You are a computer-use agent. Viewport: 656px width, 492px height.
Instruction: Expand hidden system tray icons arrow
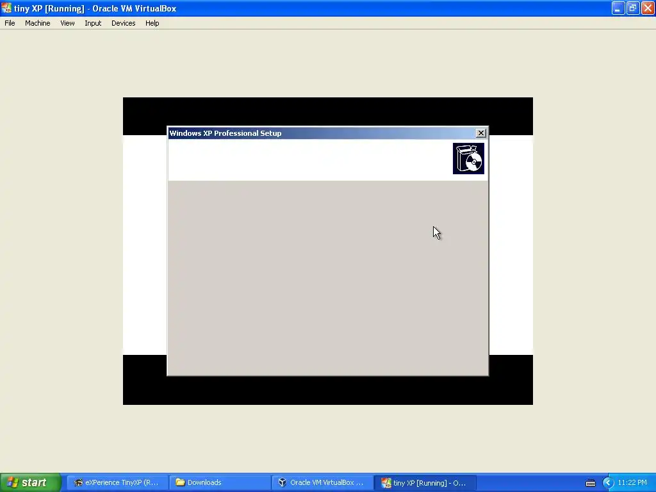point(608,483)
